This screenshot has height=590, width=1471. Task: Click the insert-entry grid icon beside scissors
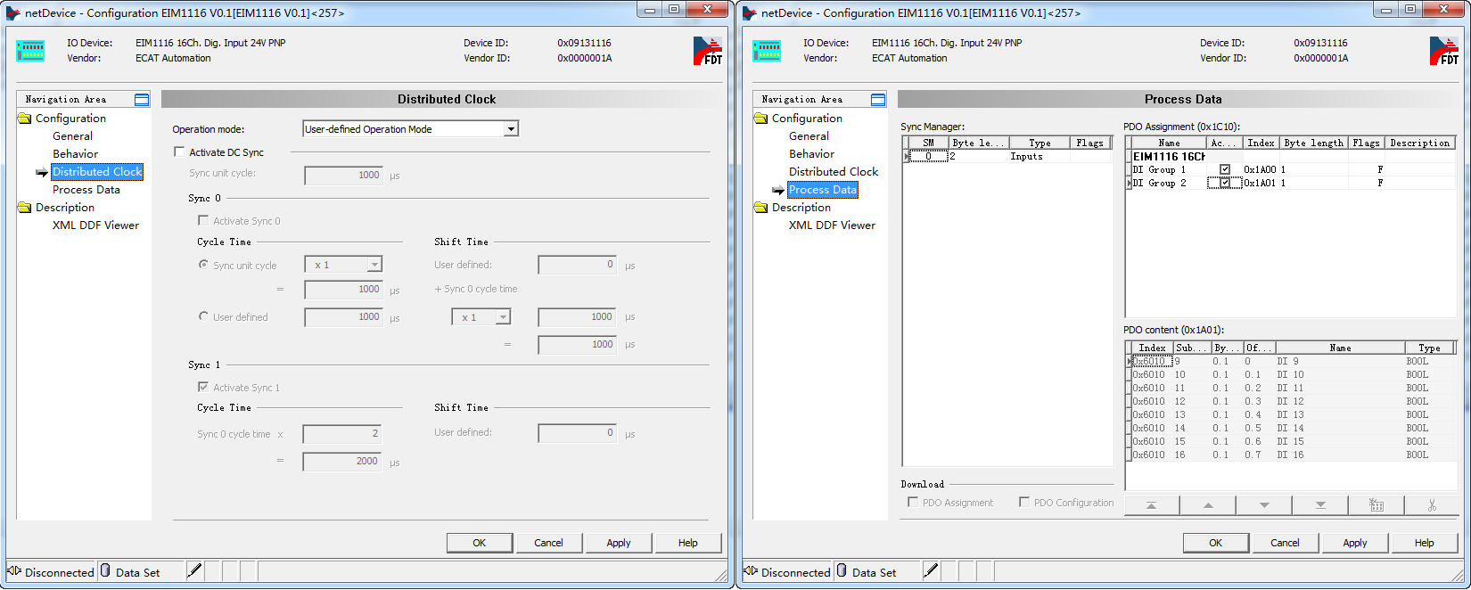(1376, 505)
